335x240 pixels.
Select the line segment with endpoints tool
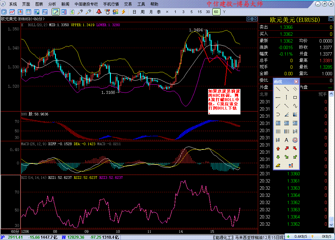click(287, 89)
